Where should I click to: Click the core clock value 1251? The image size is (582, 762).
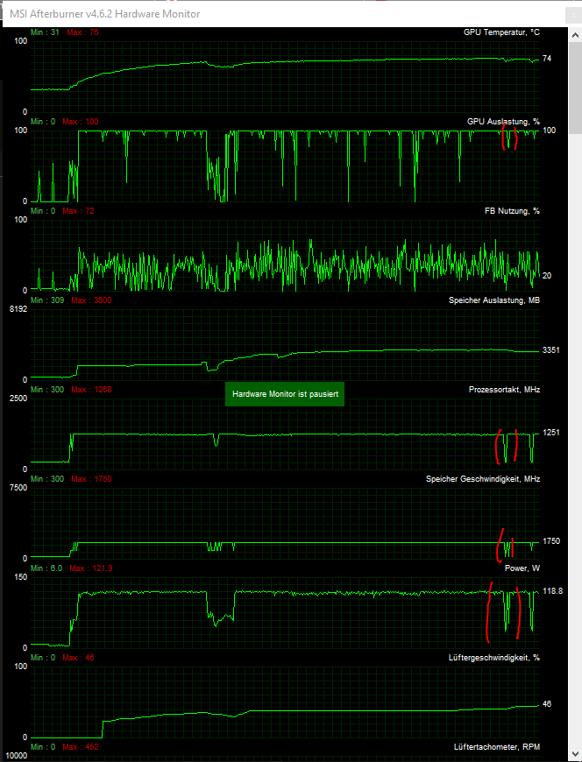[550, 433]
